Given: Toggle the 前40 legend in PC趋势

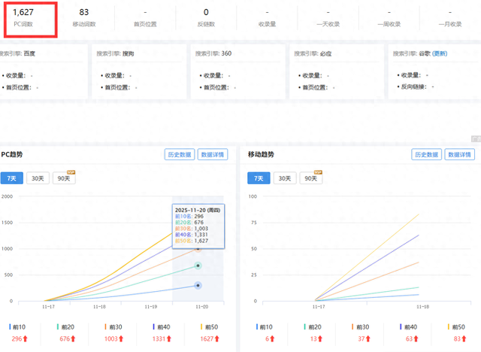Looking at the screenshot, I should [x=162, y=327].
